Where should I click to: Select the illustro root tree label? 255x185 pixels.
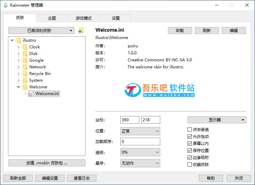29,40
